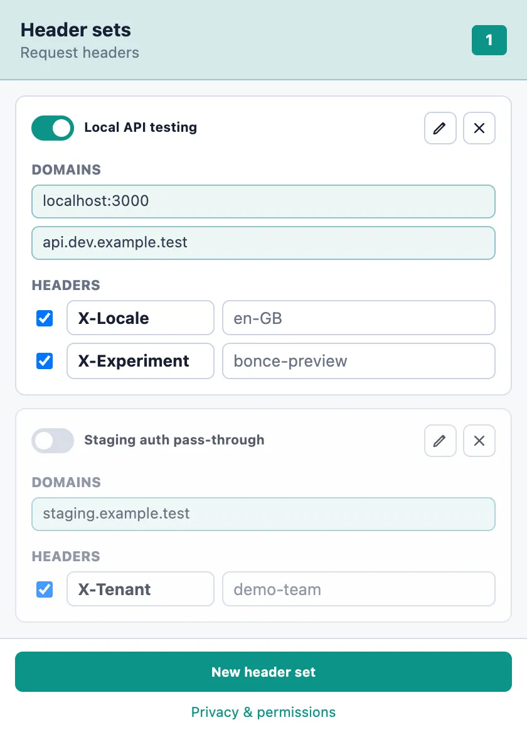Focus the demo-team value field

click(359, 589)
